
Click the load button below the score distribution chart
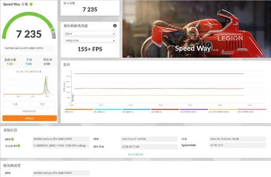pos(15,104)
